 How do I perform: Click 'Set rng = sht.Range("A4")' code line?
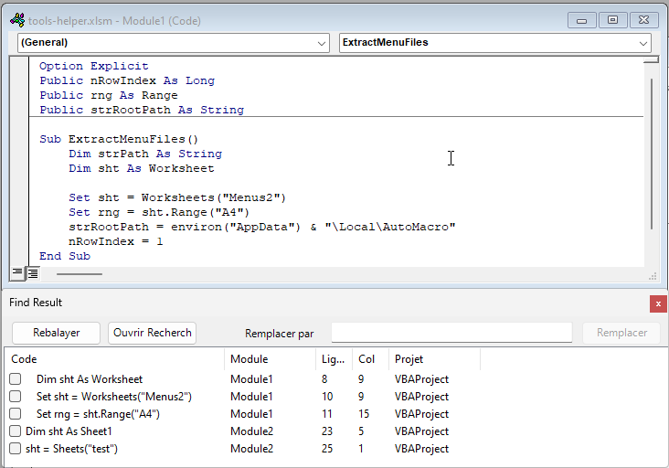coord(159,212)
